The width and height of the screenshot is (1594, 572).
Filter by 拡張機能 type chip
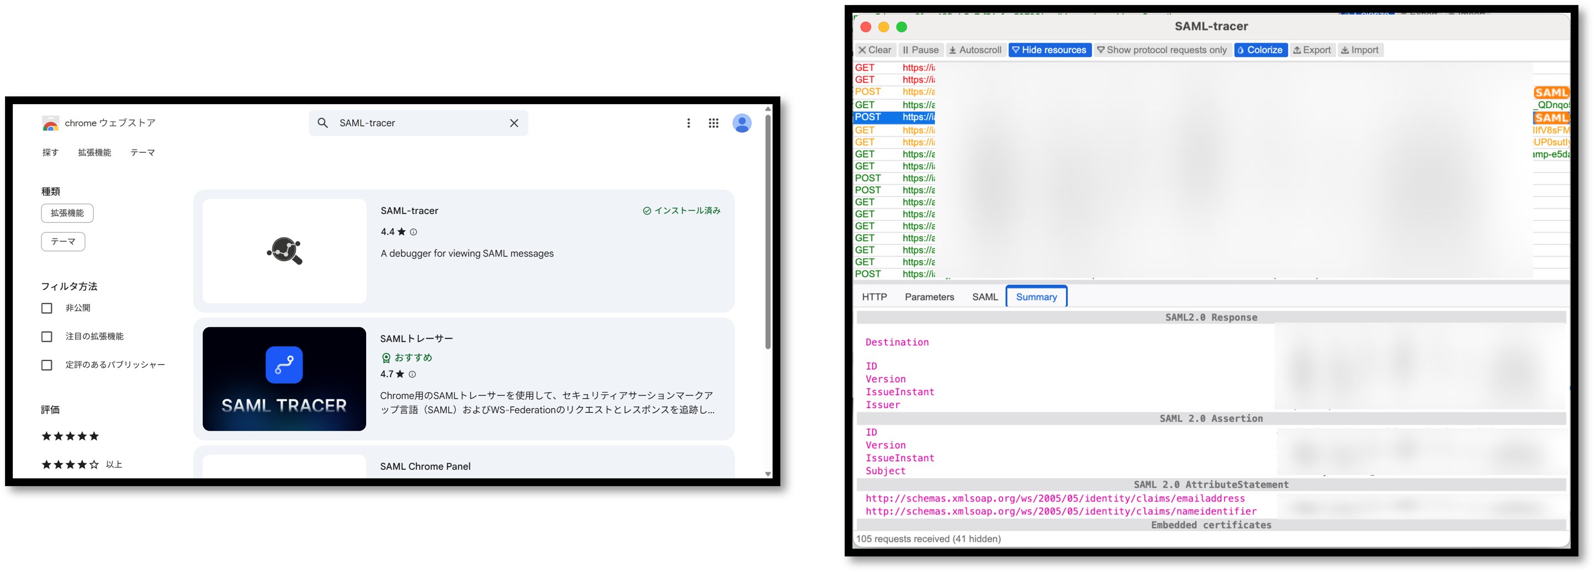click(68, 213)
